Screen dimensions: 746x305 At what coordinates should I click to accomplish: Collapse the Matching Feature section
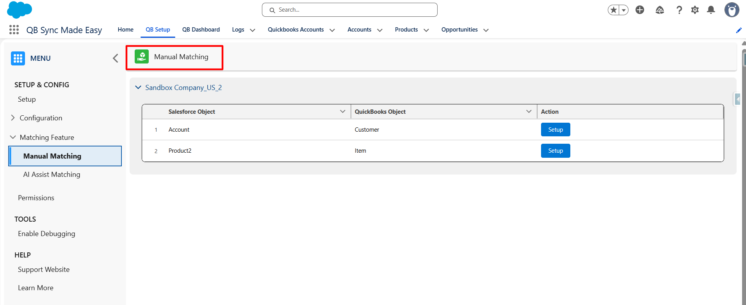click(13, 137)
